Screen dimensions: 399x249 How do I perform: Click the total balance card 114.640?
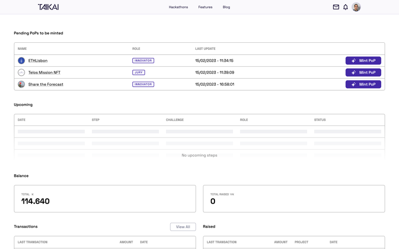[105, 199]
